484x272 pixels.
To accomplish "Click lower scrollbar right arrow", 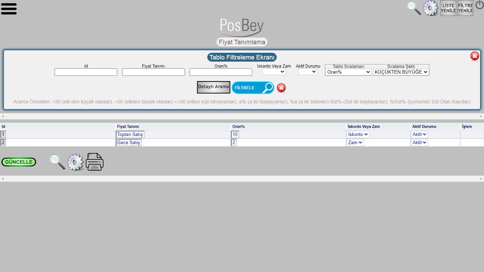I will click(481, 179).
